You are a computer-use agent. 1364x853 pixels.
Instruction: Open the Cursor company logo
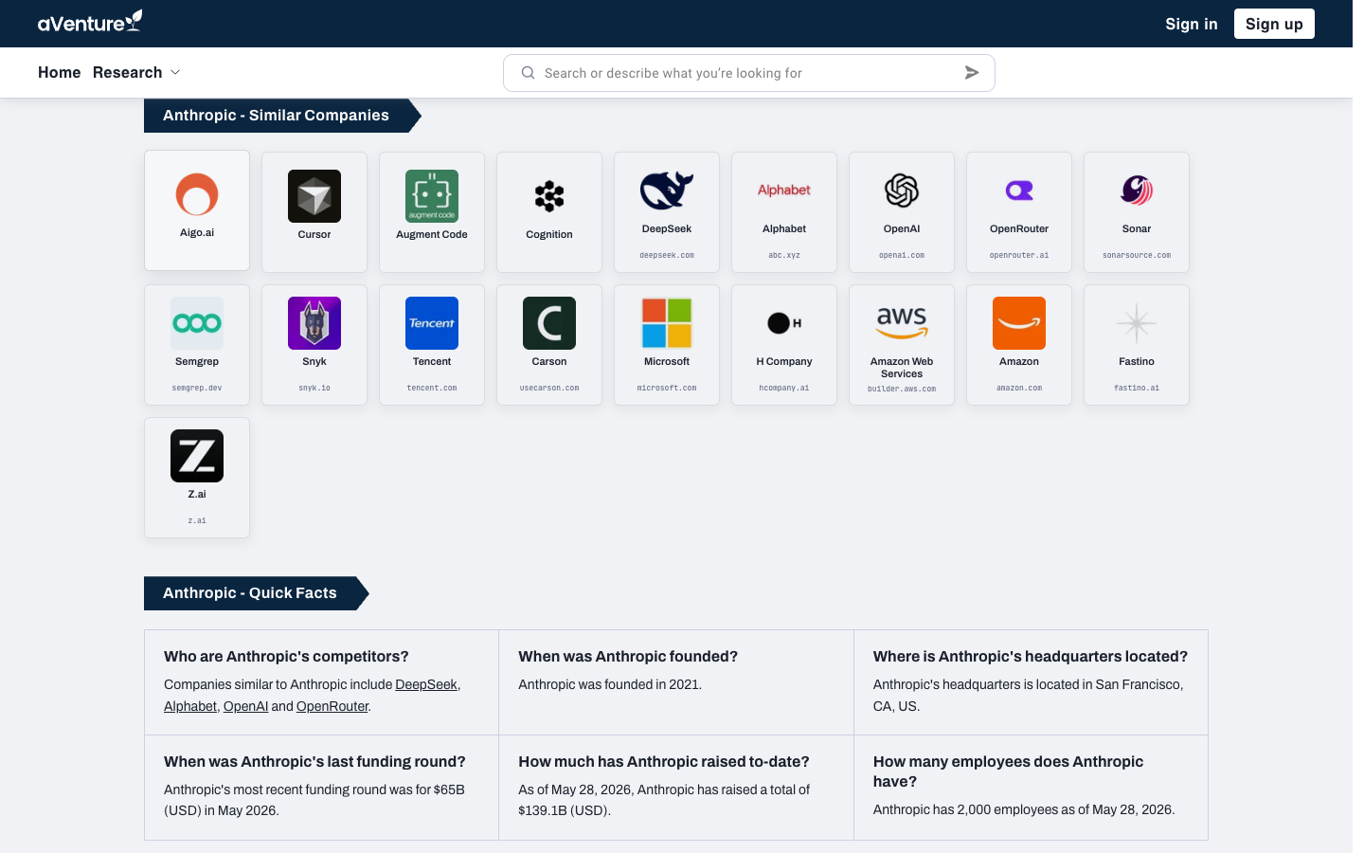pyautogui.click(x=314, y=196)
